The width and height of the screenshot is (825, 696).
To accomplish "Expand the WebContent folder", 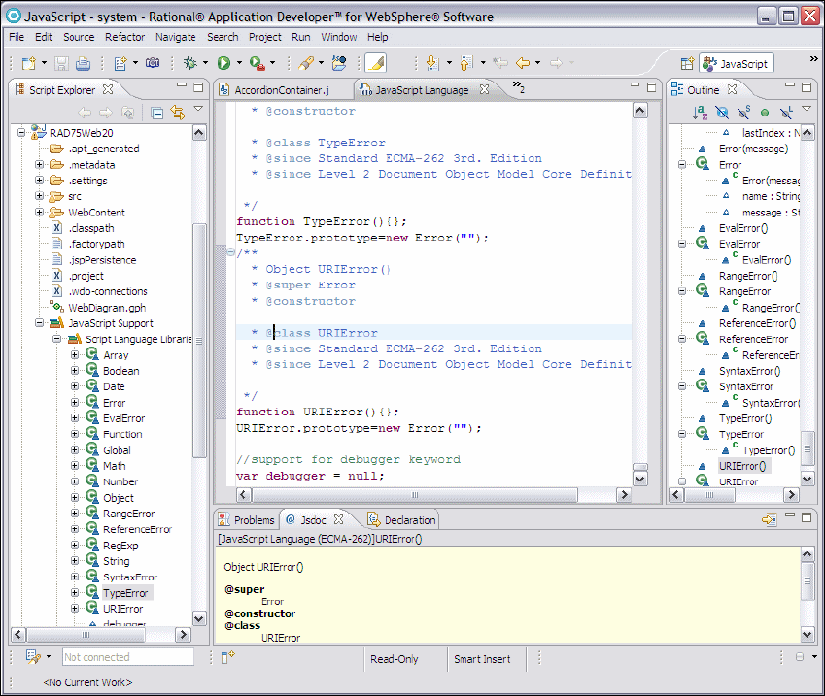I will click(40, 213).
